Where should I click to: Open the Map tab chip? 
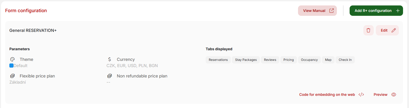(328, 60)
